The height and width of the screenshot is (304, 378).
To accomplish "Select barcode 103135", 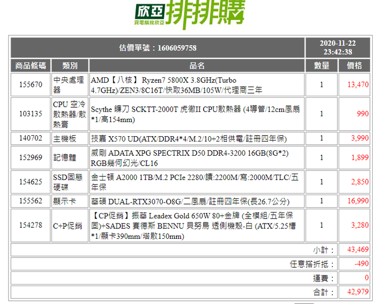I will (30, 114).
